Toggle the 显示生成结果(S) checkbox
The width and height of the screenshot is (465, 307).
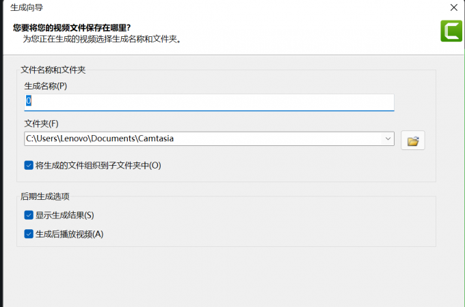click(x=29, y=215)
